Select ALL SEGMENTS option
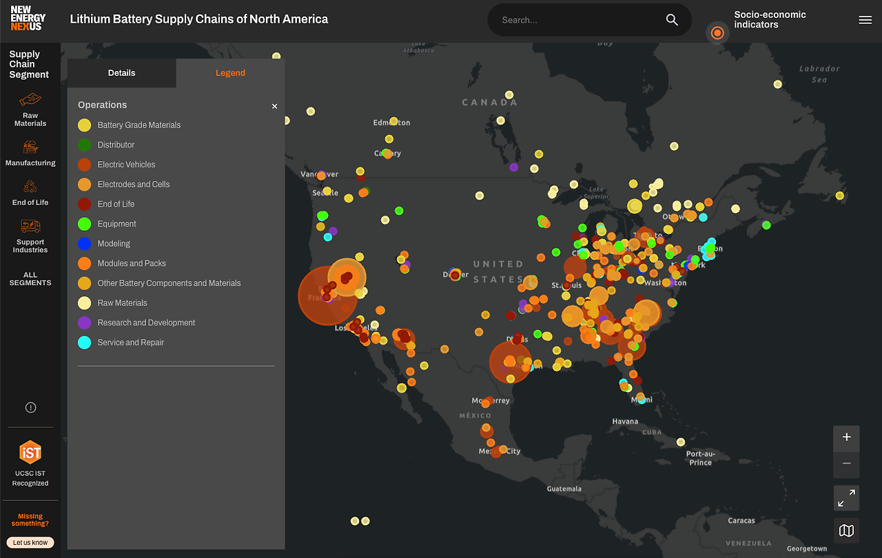Image resolution: width=882 pixels, height=558 pixels. tap(30, 279)
